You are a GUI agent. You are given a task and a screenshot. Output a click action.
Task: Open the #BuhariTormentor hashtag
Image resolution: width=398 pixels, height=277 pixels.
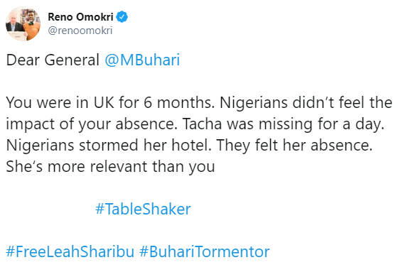tap(205, 251)
